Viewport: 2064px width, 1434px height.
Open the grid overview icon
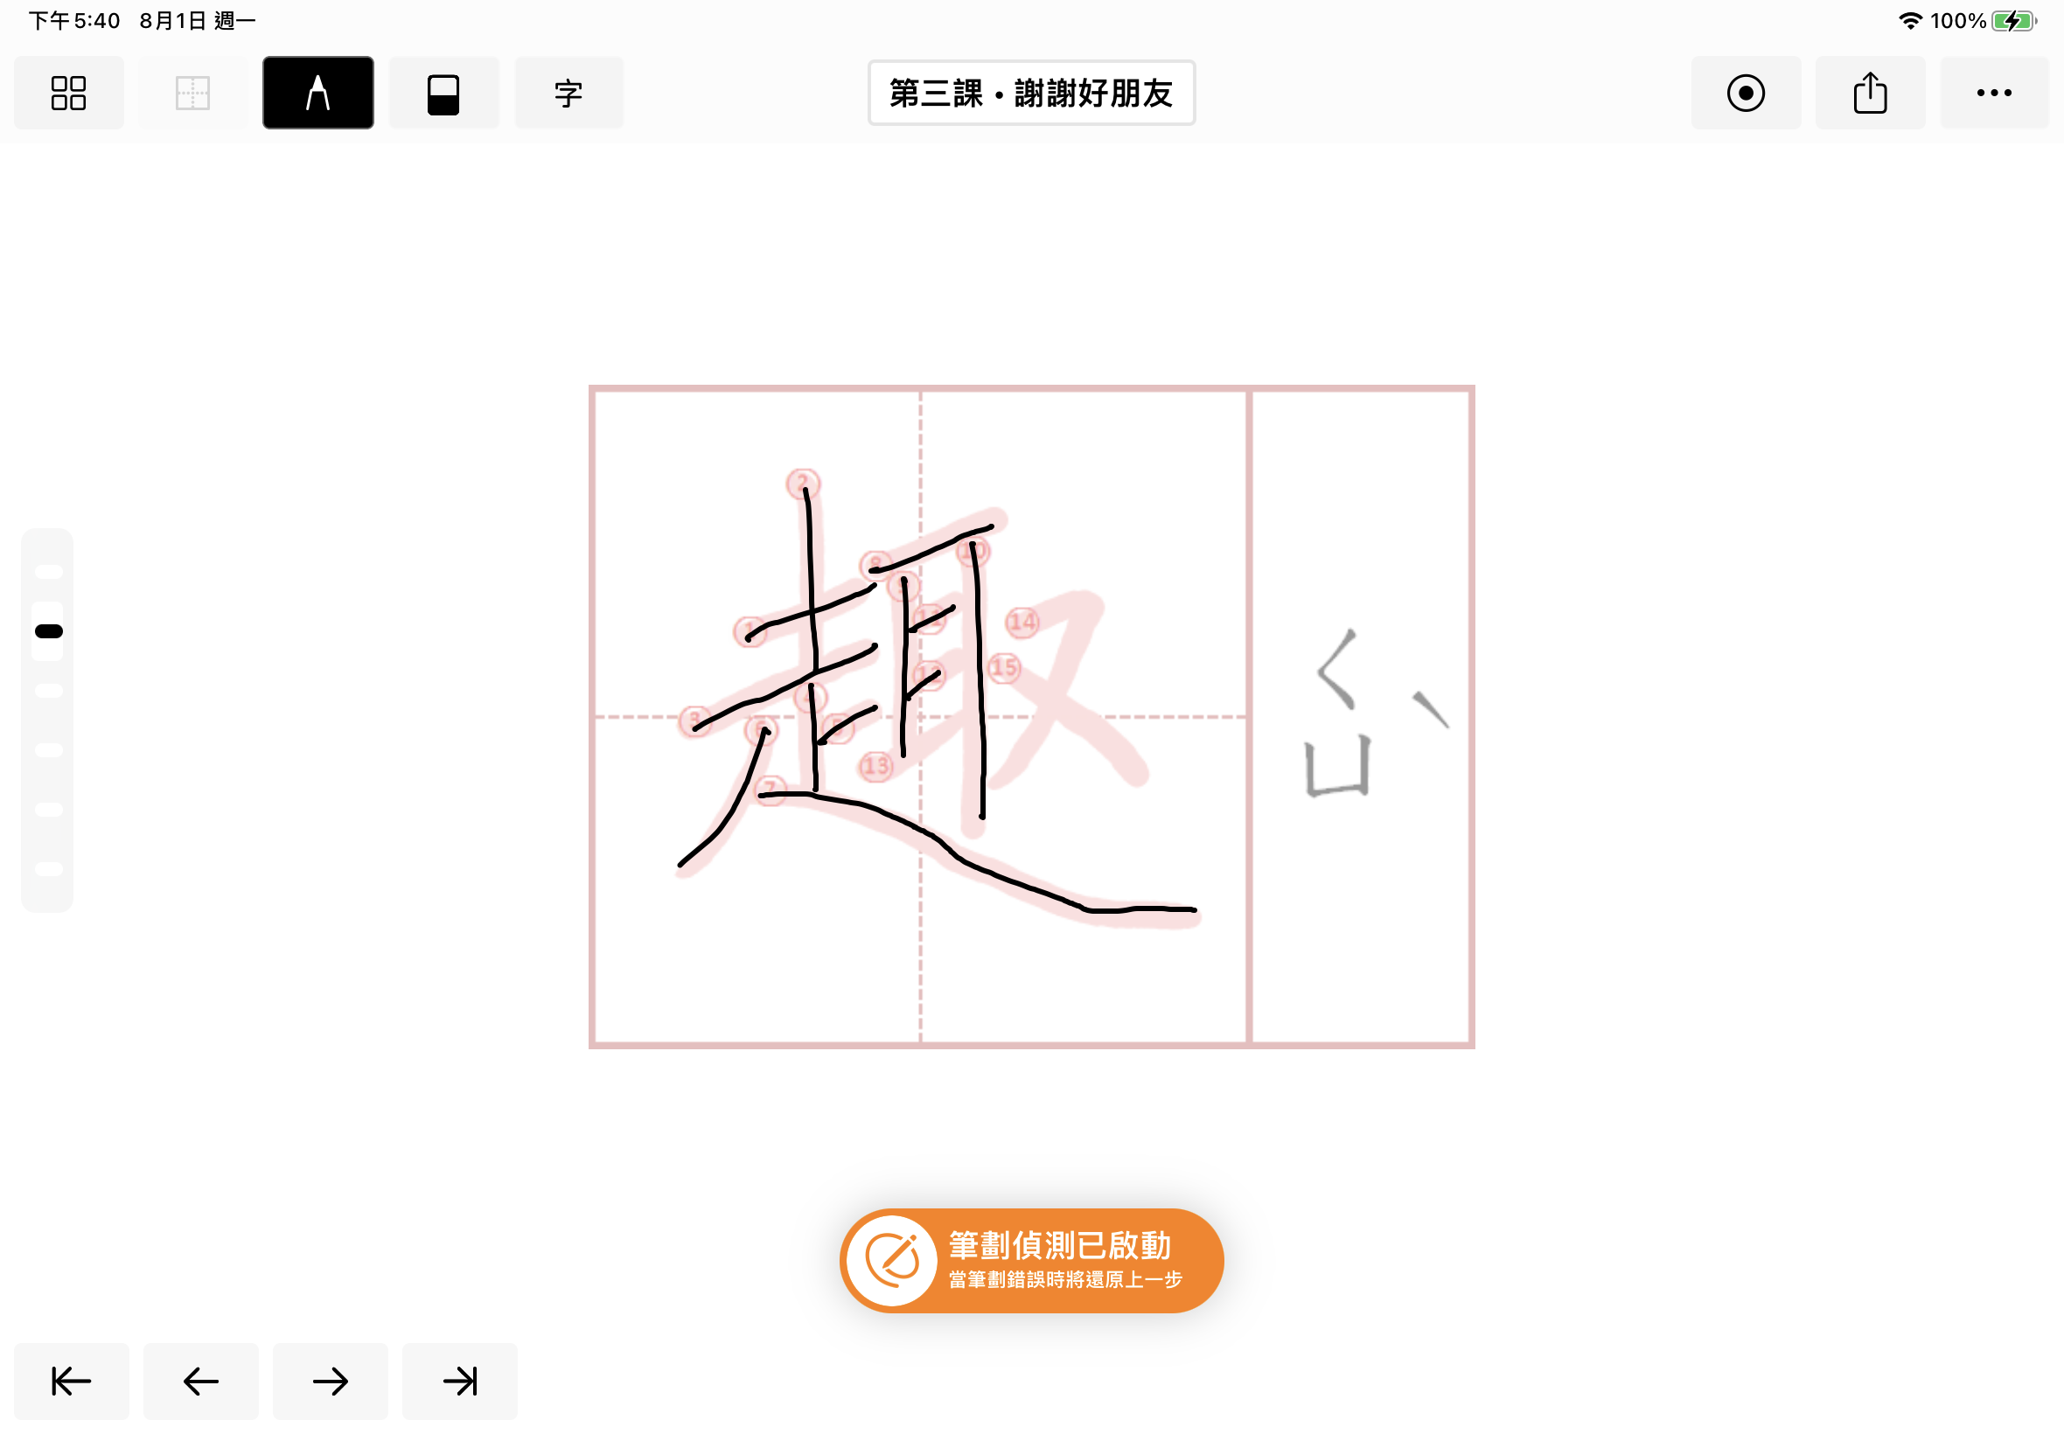pyautogui.click(x=68, y=93)
